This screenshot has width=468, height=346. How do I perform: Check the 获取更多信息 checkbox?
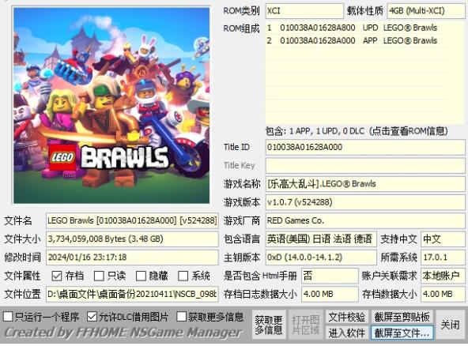point(182,317)
